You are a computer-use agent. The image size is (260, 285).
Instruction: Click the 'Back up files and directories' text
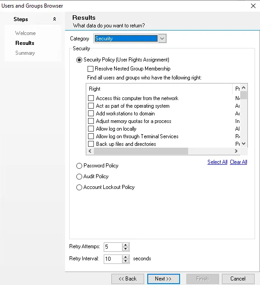[126, 144]
